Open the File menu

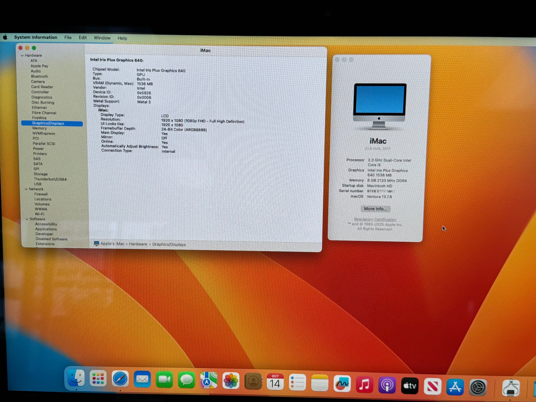point(68,37)
